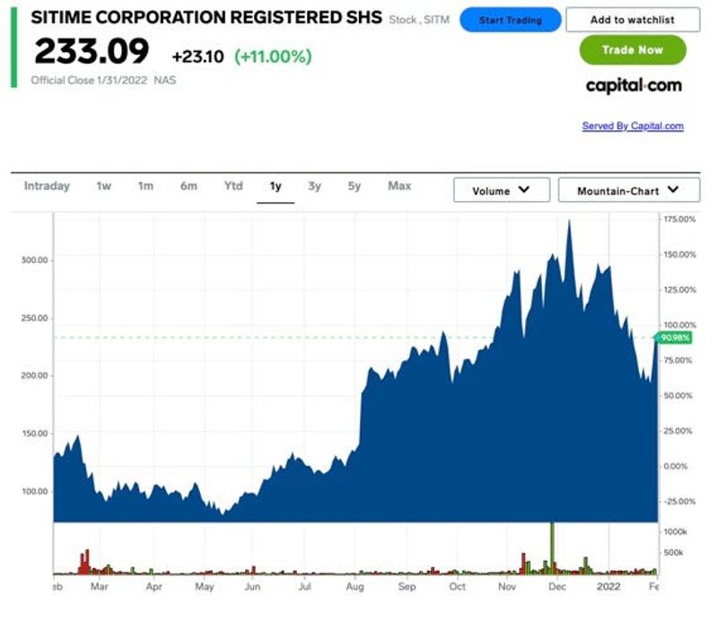The width and height of the screenshot is (718, 621).
Task: Click the 1000k volume axis label
Action: [x=676, y=531]
